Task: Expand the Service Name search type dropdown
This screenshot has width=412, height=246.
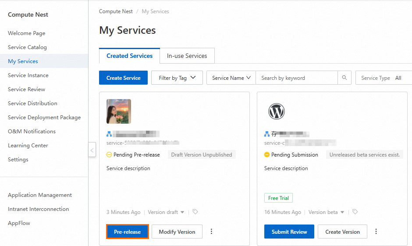Action: point(231,78)
